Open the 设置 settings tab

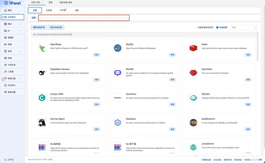tap(76, 10)
